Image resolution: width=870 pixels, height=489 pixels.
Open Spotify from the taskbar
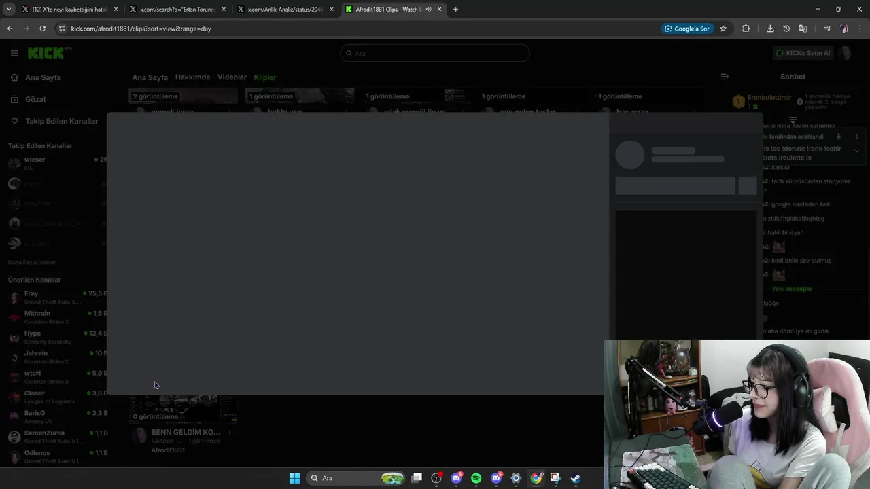tap(476, 478)
